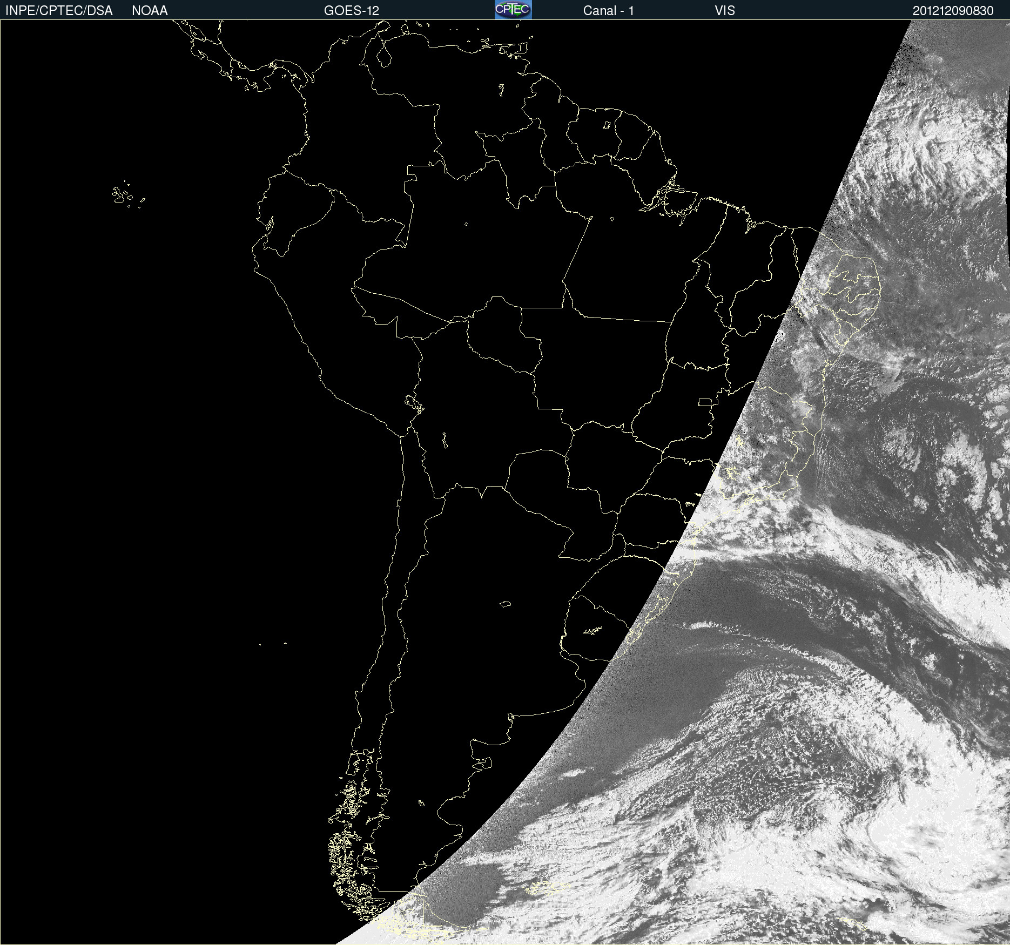Click the VIS channel label
The height and width of the screenshot is (945, 1010).
(x=725, y=11)
